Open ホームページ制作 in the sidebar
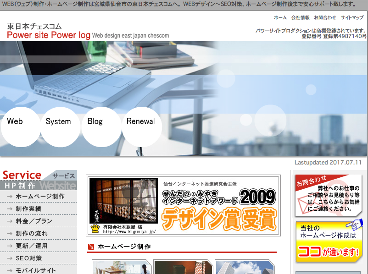 pos(39,196)
